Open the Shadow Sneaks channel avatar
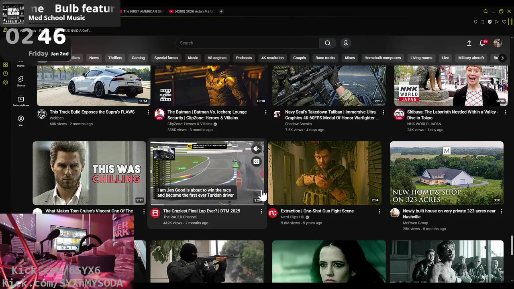This screenshot has height=289, width=514. pyautogui.click(x=277, y=114)
